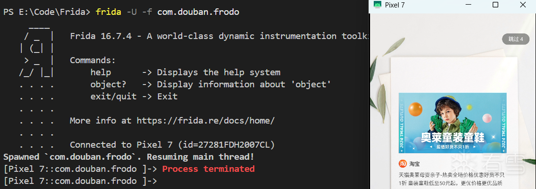Click the 淘宝 advertiser name label
536x189 pixels.
click(x=414, y=164)
